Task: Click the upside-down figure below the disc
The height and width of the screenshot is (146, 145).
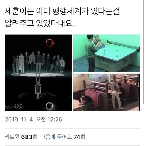Action: point(38,87)
